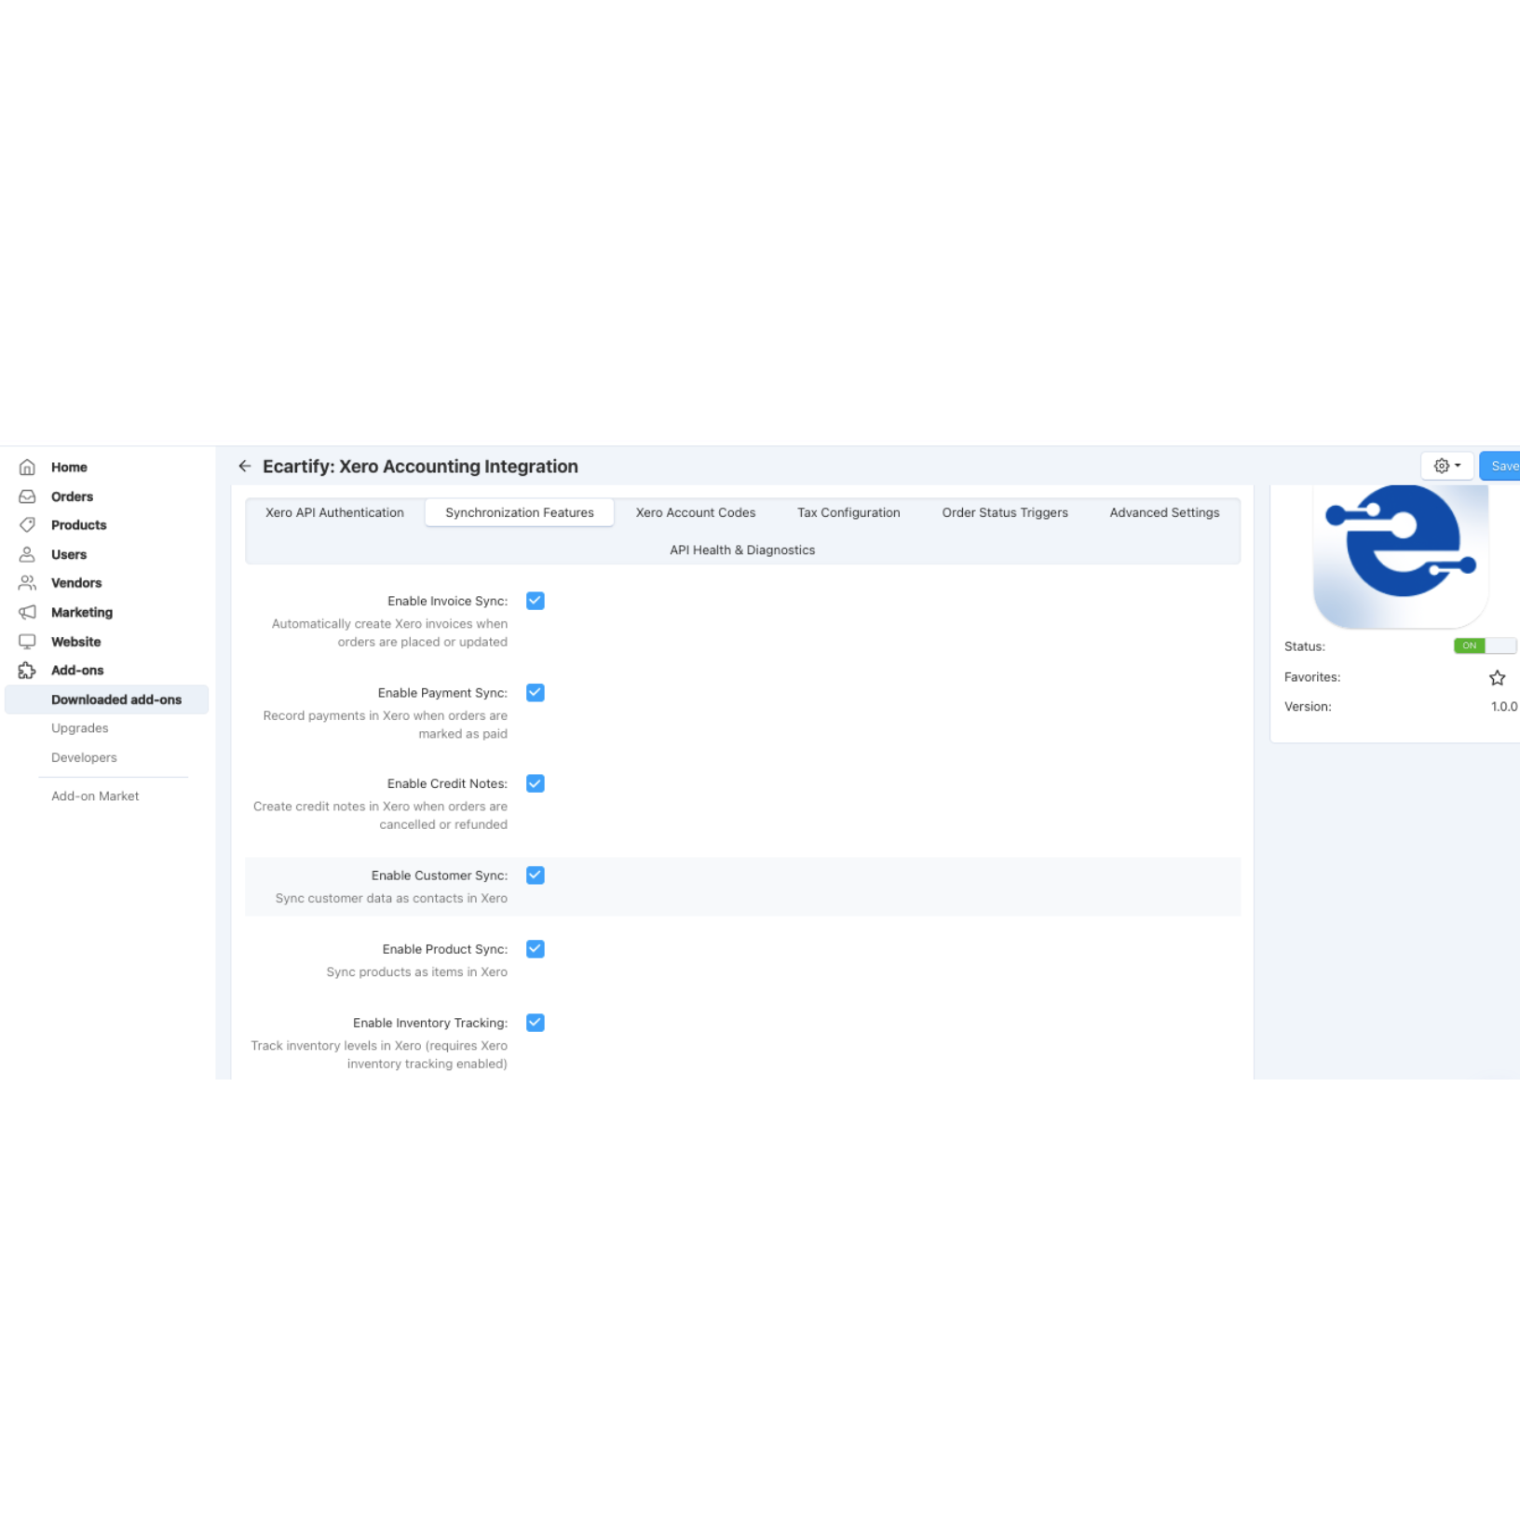Open Marketing via megaphone icon
Viewport: 1520px width, 1521px height.
tap(27, 612)
